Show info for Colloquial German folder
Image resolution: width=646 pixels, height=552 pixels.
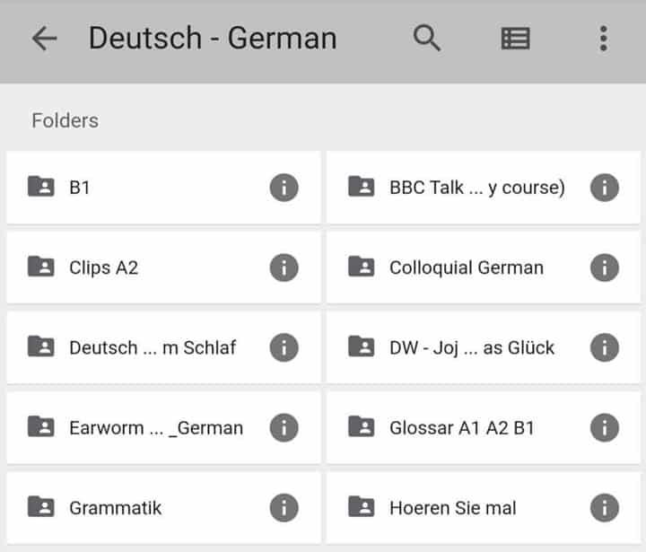(604, 267)
